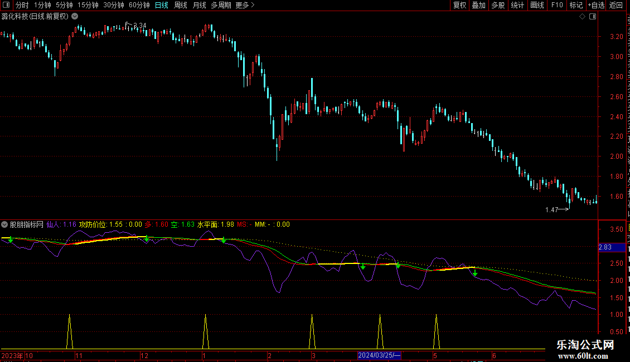This screenshot has height=362, width=630.
Task: Select the 30分钟 period tab
Action: tap(114, 5)
